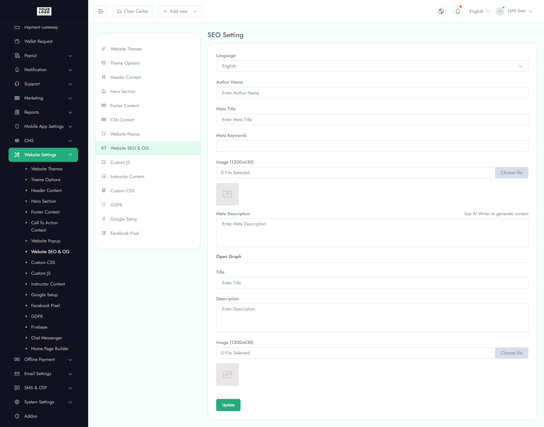Click the Mobile App Settings phone icon
The image size is (544, 427).
[x=17, y=126]
